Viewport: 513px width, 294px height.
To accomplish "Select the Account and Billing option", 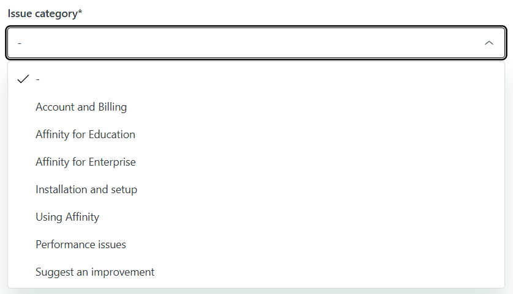I will coord(81,107).
